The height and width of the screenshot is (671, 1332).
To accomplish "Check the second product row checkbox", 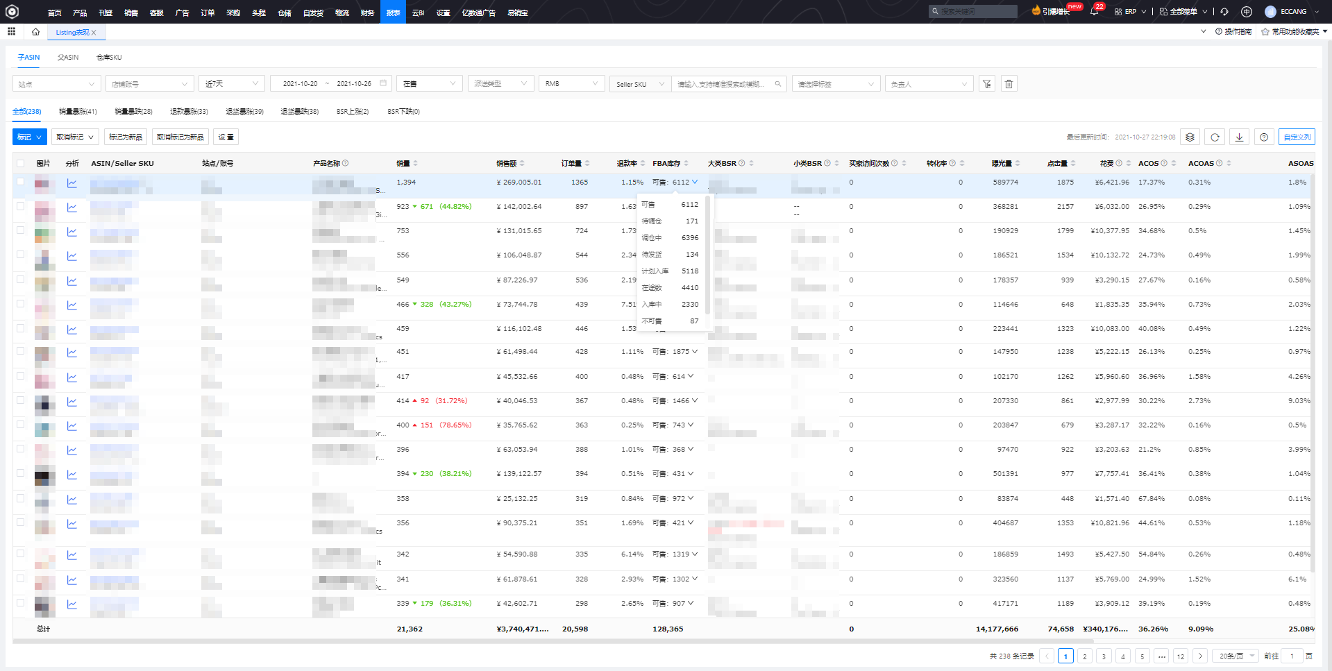I will tap(21, 206).
